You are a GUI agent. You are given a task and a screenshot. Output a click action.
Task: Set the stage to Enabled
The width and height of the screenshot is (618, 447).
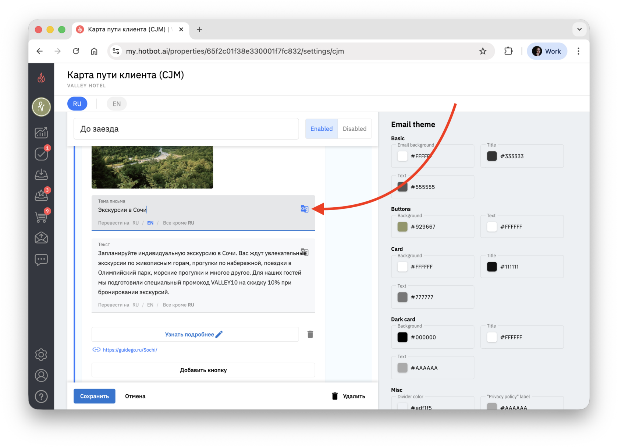(322, 129)
